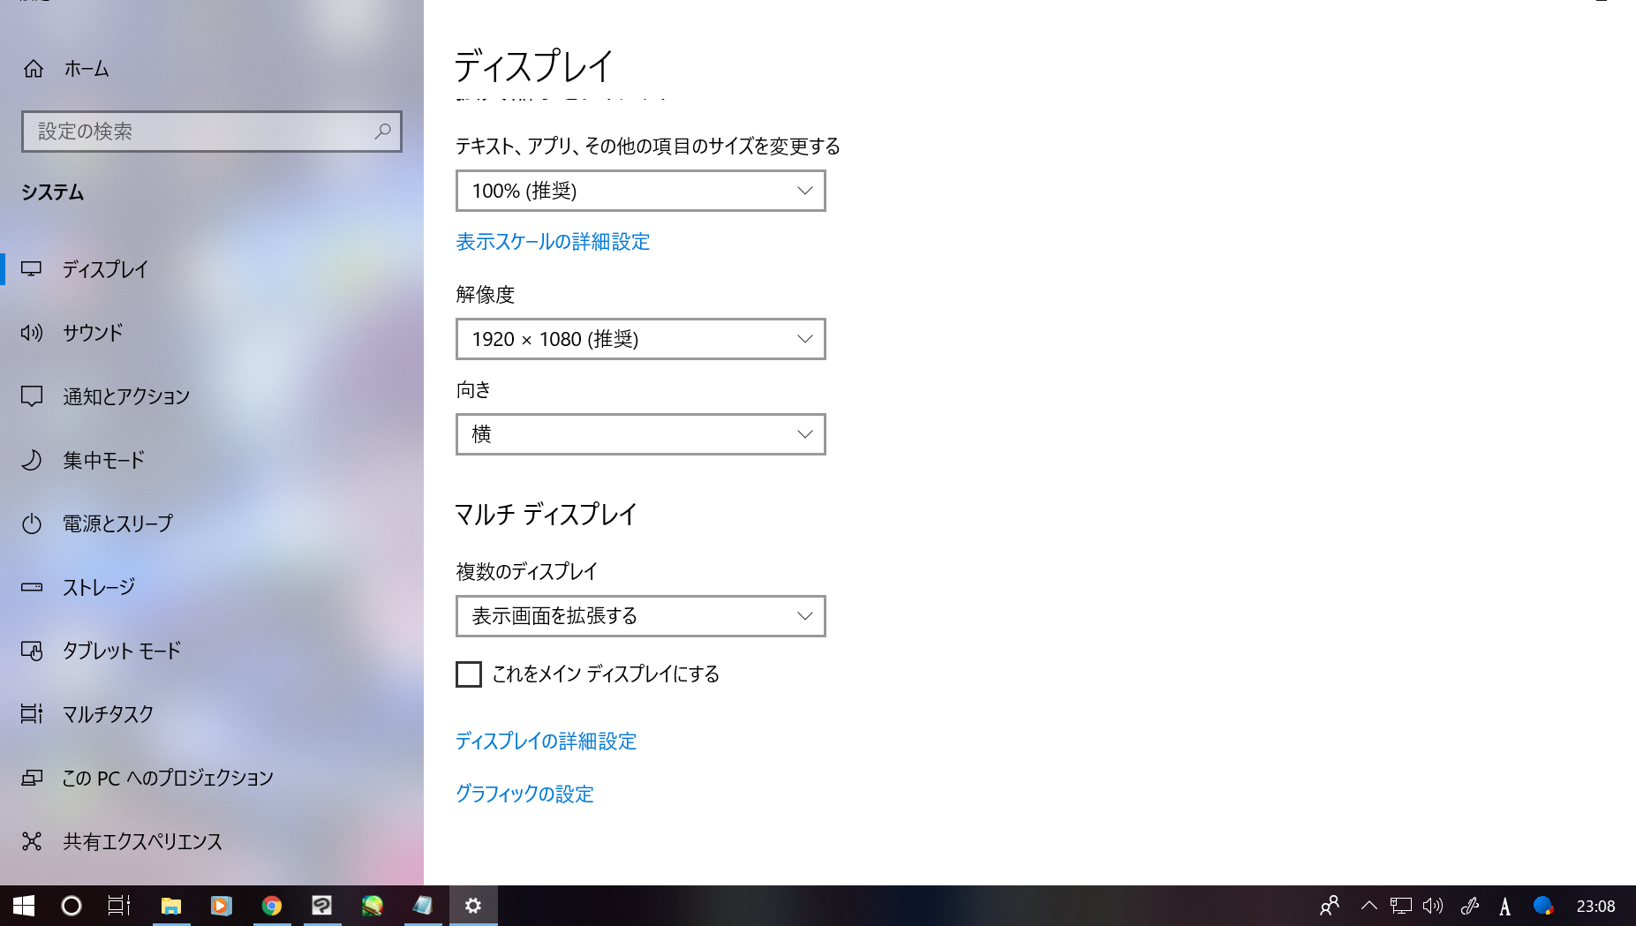Click the magnifier icon in the settings search box
Screen dimensions: 1636x926
tap(382, 132)
